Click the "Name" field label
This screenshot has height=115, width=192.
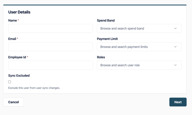pyautogui.click(x=13, y=21)
